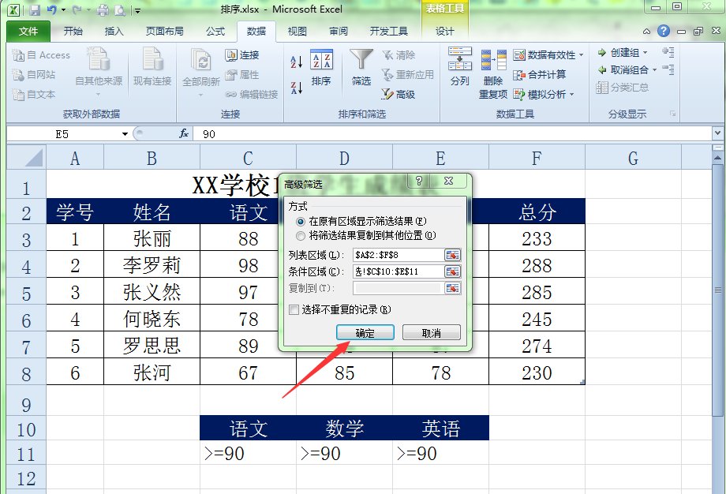Click the Connections (连接) icon button
This screenshot has height=494, width=726.
[x=242, y=55]
